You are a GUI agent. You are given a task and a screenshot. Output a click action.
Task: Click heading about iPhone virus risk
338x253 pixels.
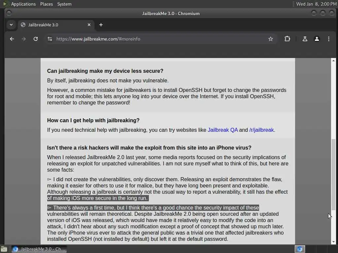point(149,148)
